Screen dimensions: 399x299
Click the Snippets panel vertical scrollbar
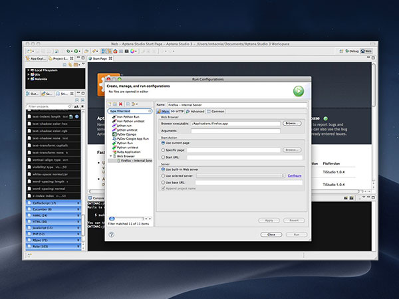pos(83,225)
